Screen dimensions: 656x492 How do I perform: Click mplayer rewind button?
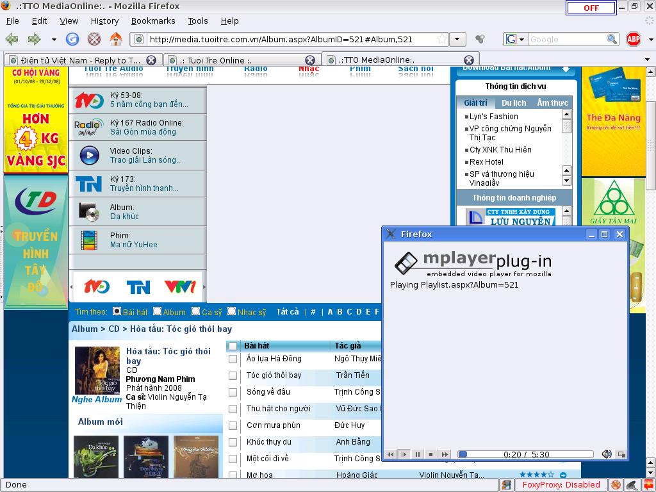coord(390,454)
